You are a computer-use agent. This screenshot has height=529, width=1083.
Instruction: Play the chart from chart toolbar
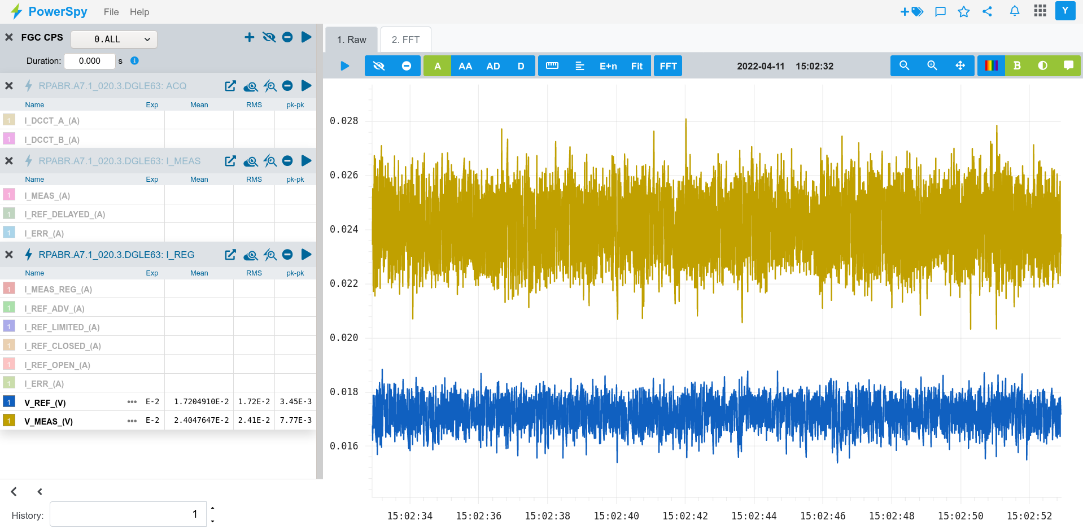pos(345,66)
